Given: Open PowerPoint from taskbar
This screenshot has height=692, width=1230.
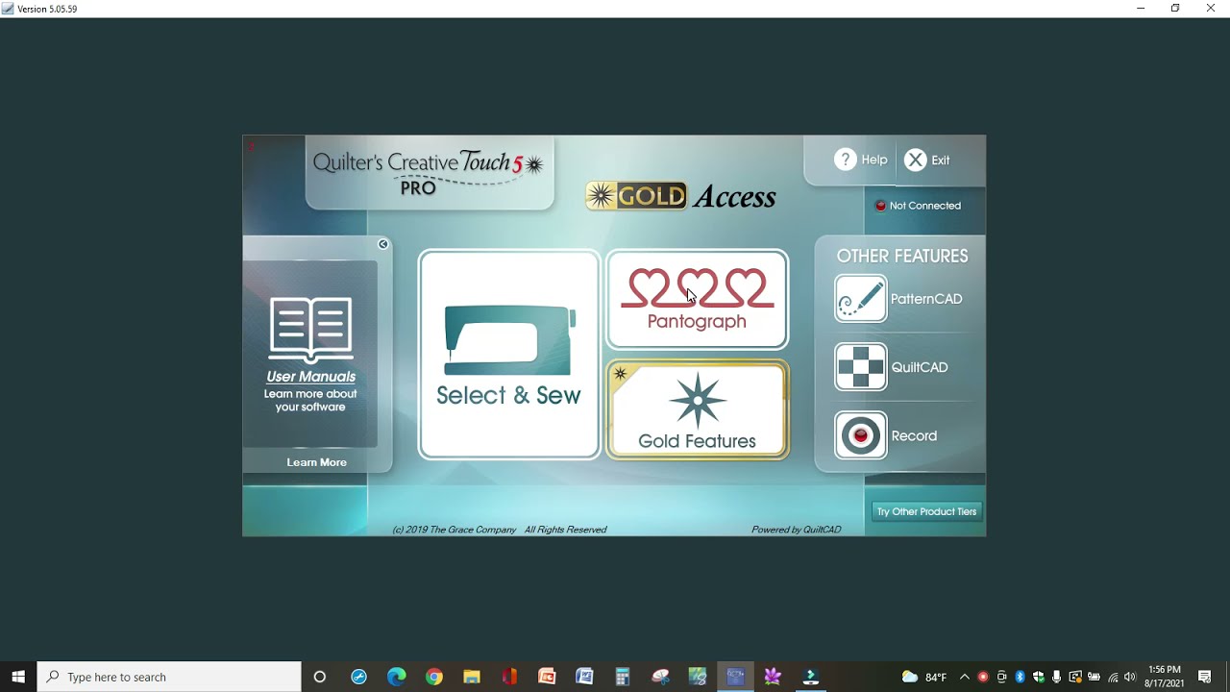Looking at the screenshot, I should (547, 677).
